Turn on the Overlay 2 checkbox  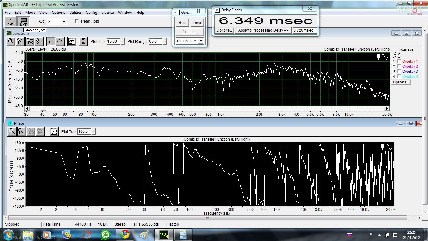pos(399,67)
